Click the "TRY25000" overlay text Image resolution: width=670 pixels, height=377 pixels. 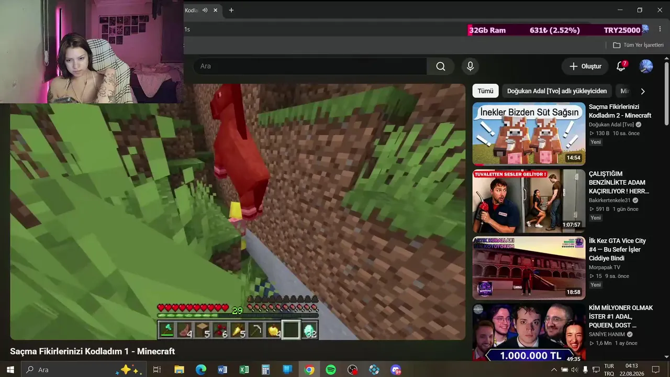(622, 30)
